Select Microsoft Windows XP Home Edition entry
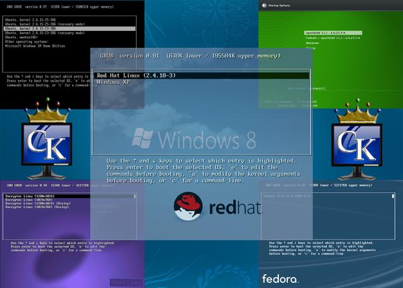This screenshot has width=403, height=288. 35,46
